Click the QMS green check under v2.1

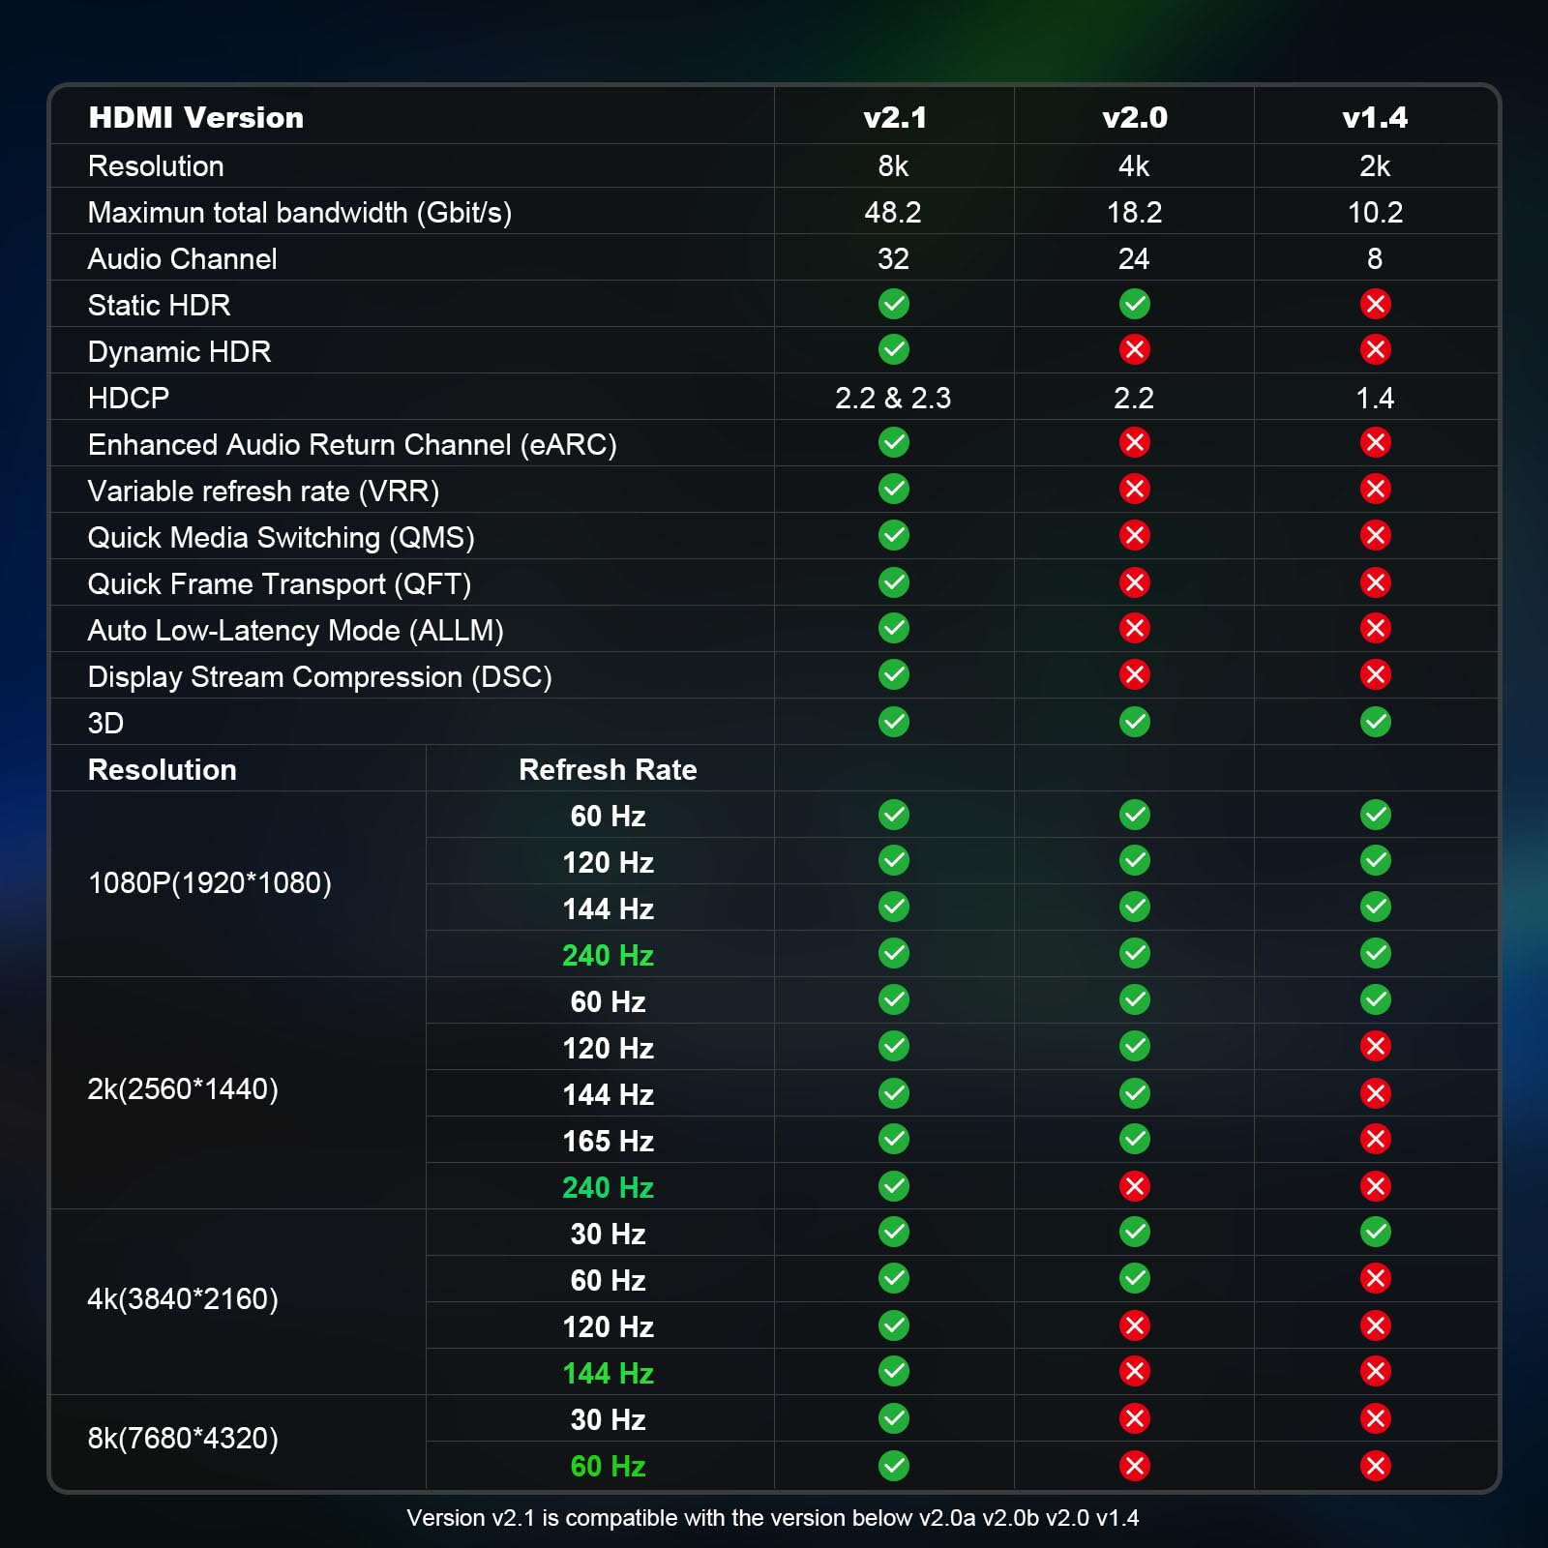(893, 535)
